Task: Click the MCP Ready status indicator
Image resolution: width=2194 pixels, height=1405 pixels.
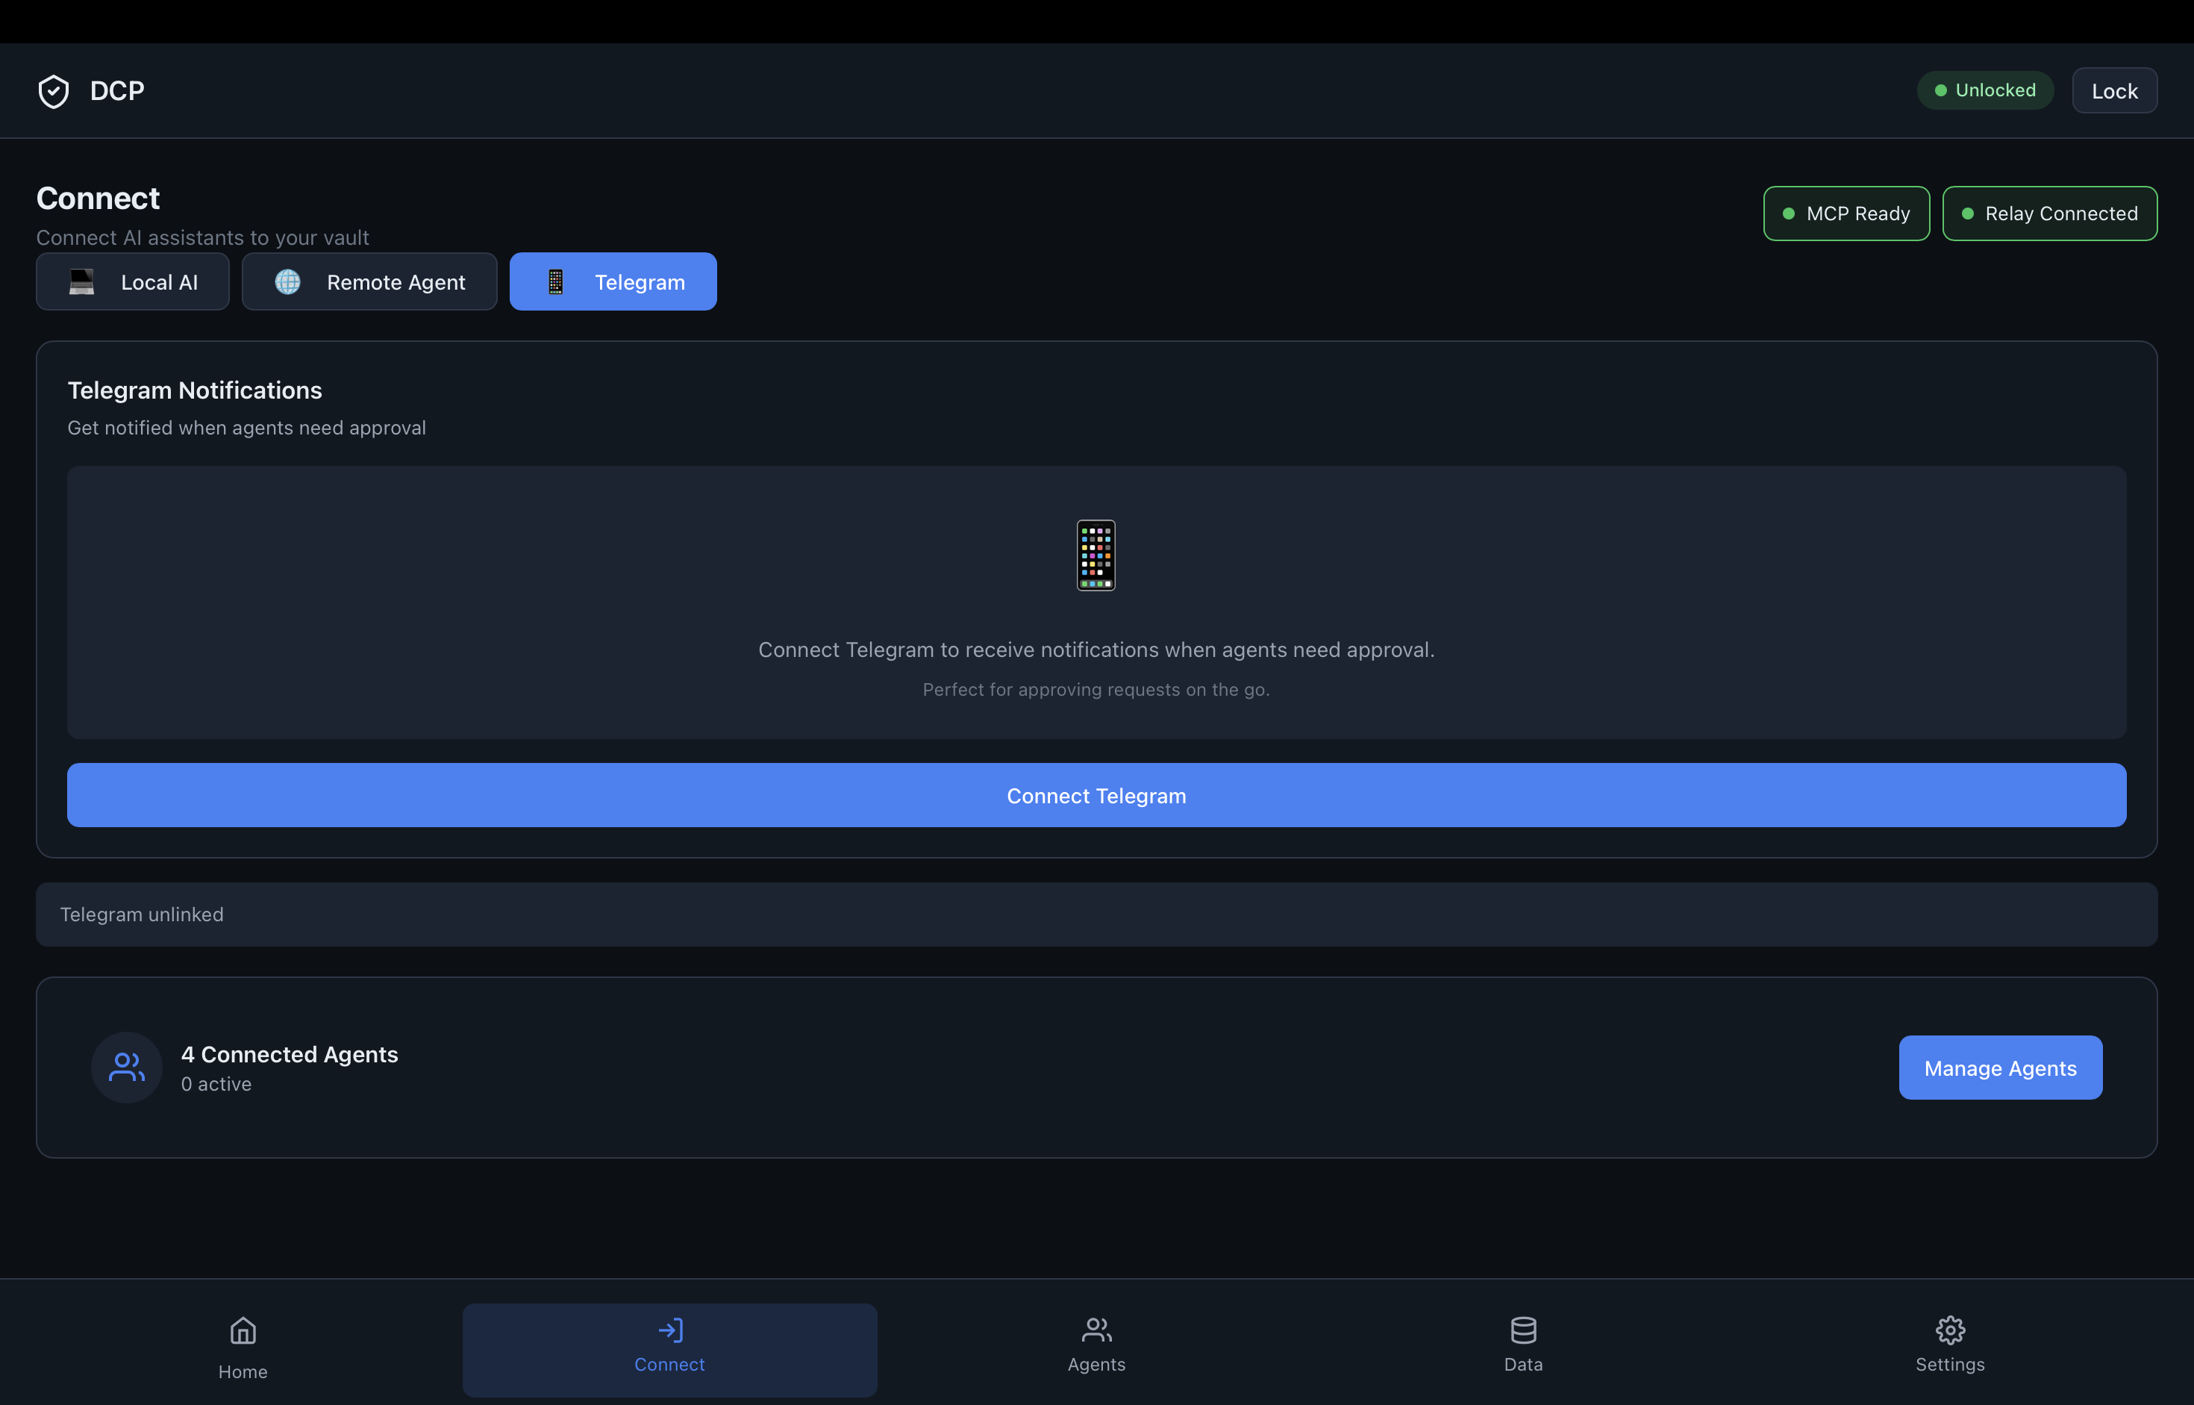Action: point(1845,214)
